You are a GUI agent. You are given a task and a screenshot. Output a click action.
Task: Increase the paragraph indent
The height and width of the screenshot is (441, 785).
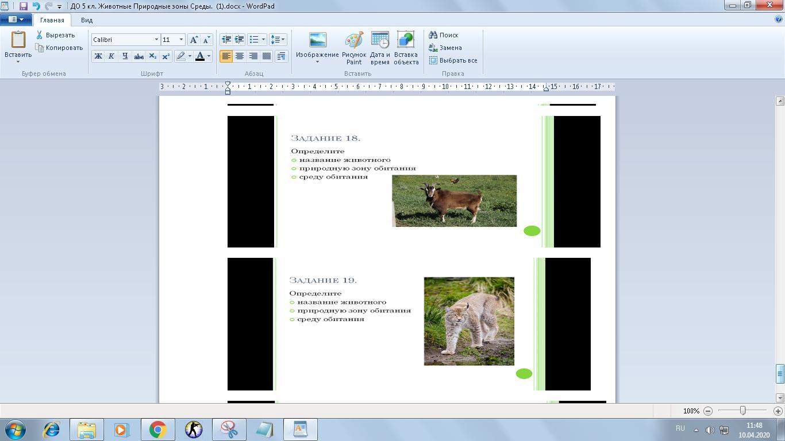239,40
